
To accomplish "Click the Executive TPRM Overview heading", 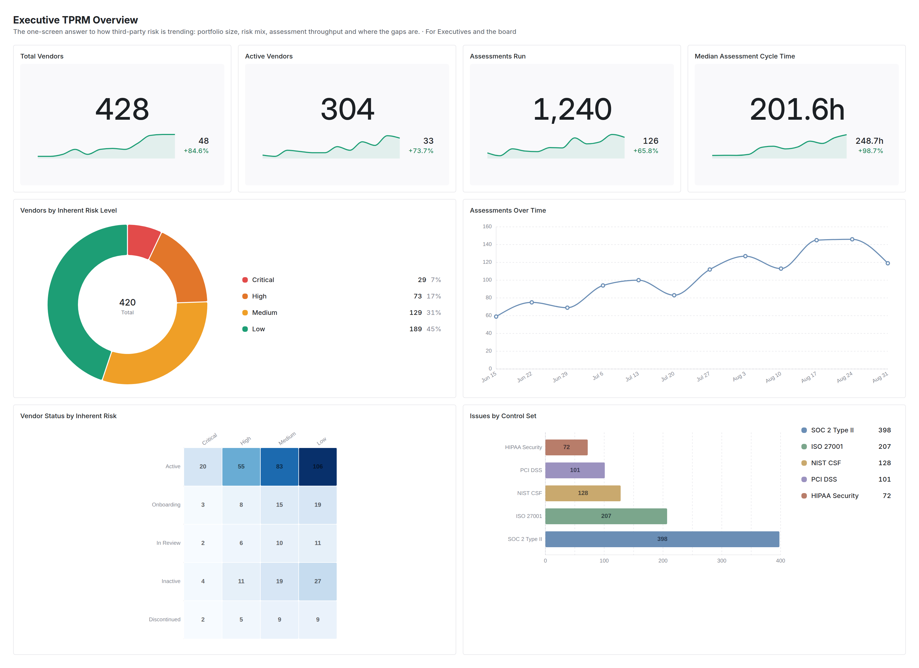I will click(75, 20).
